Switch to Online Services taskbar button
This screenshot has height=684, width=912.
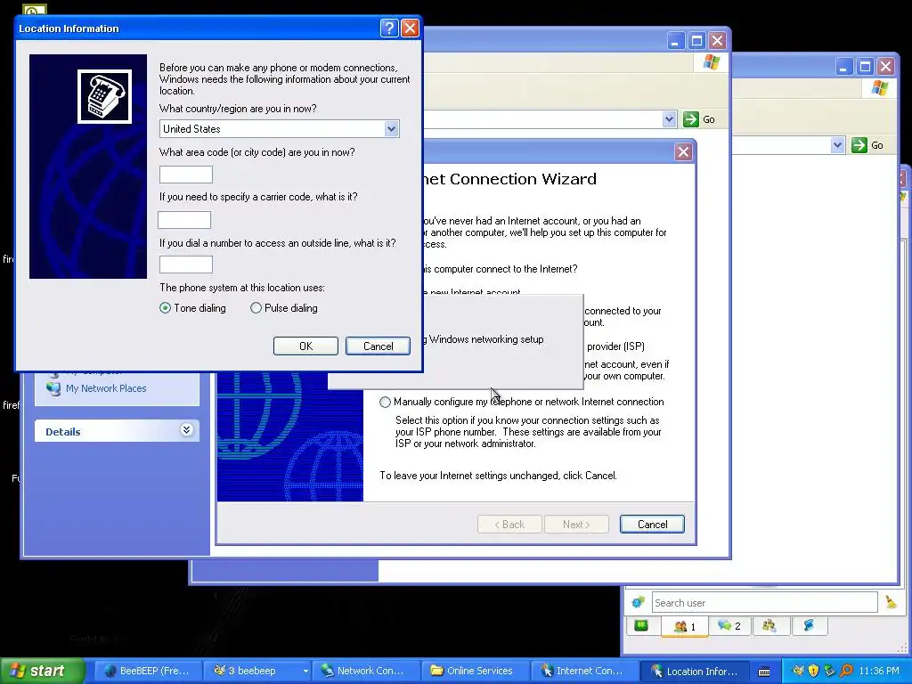pyautogui.click(x=476, y=671)
